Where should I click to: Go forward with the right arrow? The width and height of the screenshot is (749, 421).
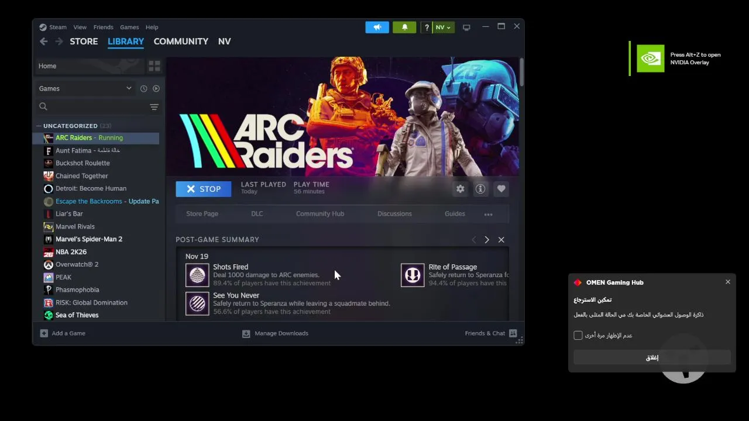tap(59, 42)
